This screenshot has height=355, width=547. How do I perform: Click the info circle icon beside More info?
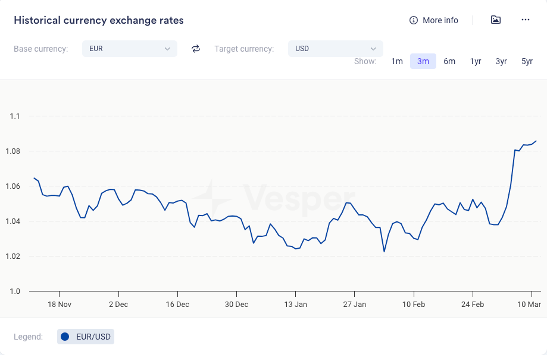coord(414,20)
